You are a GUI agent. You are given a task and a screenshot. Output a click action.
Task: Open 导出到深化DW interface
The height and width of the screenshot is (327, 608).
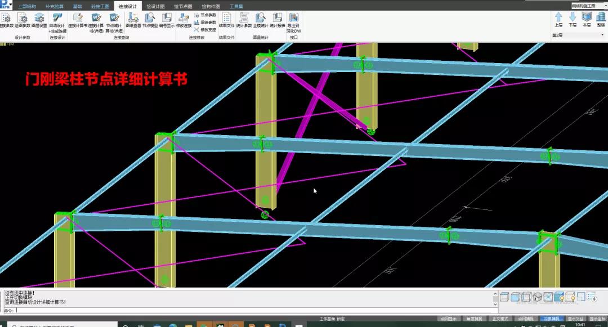pyautogui.click(x=292, y=24)
